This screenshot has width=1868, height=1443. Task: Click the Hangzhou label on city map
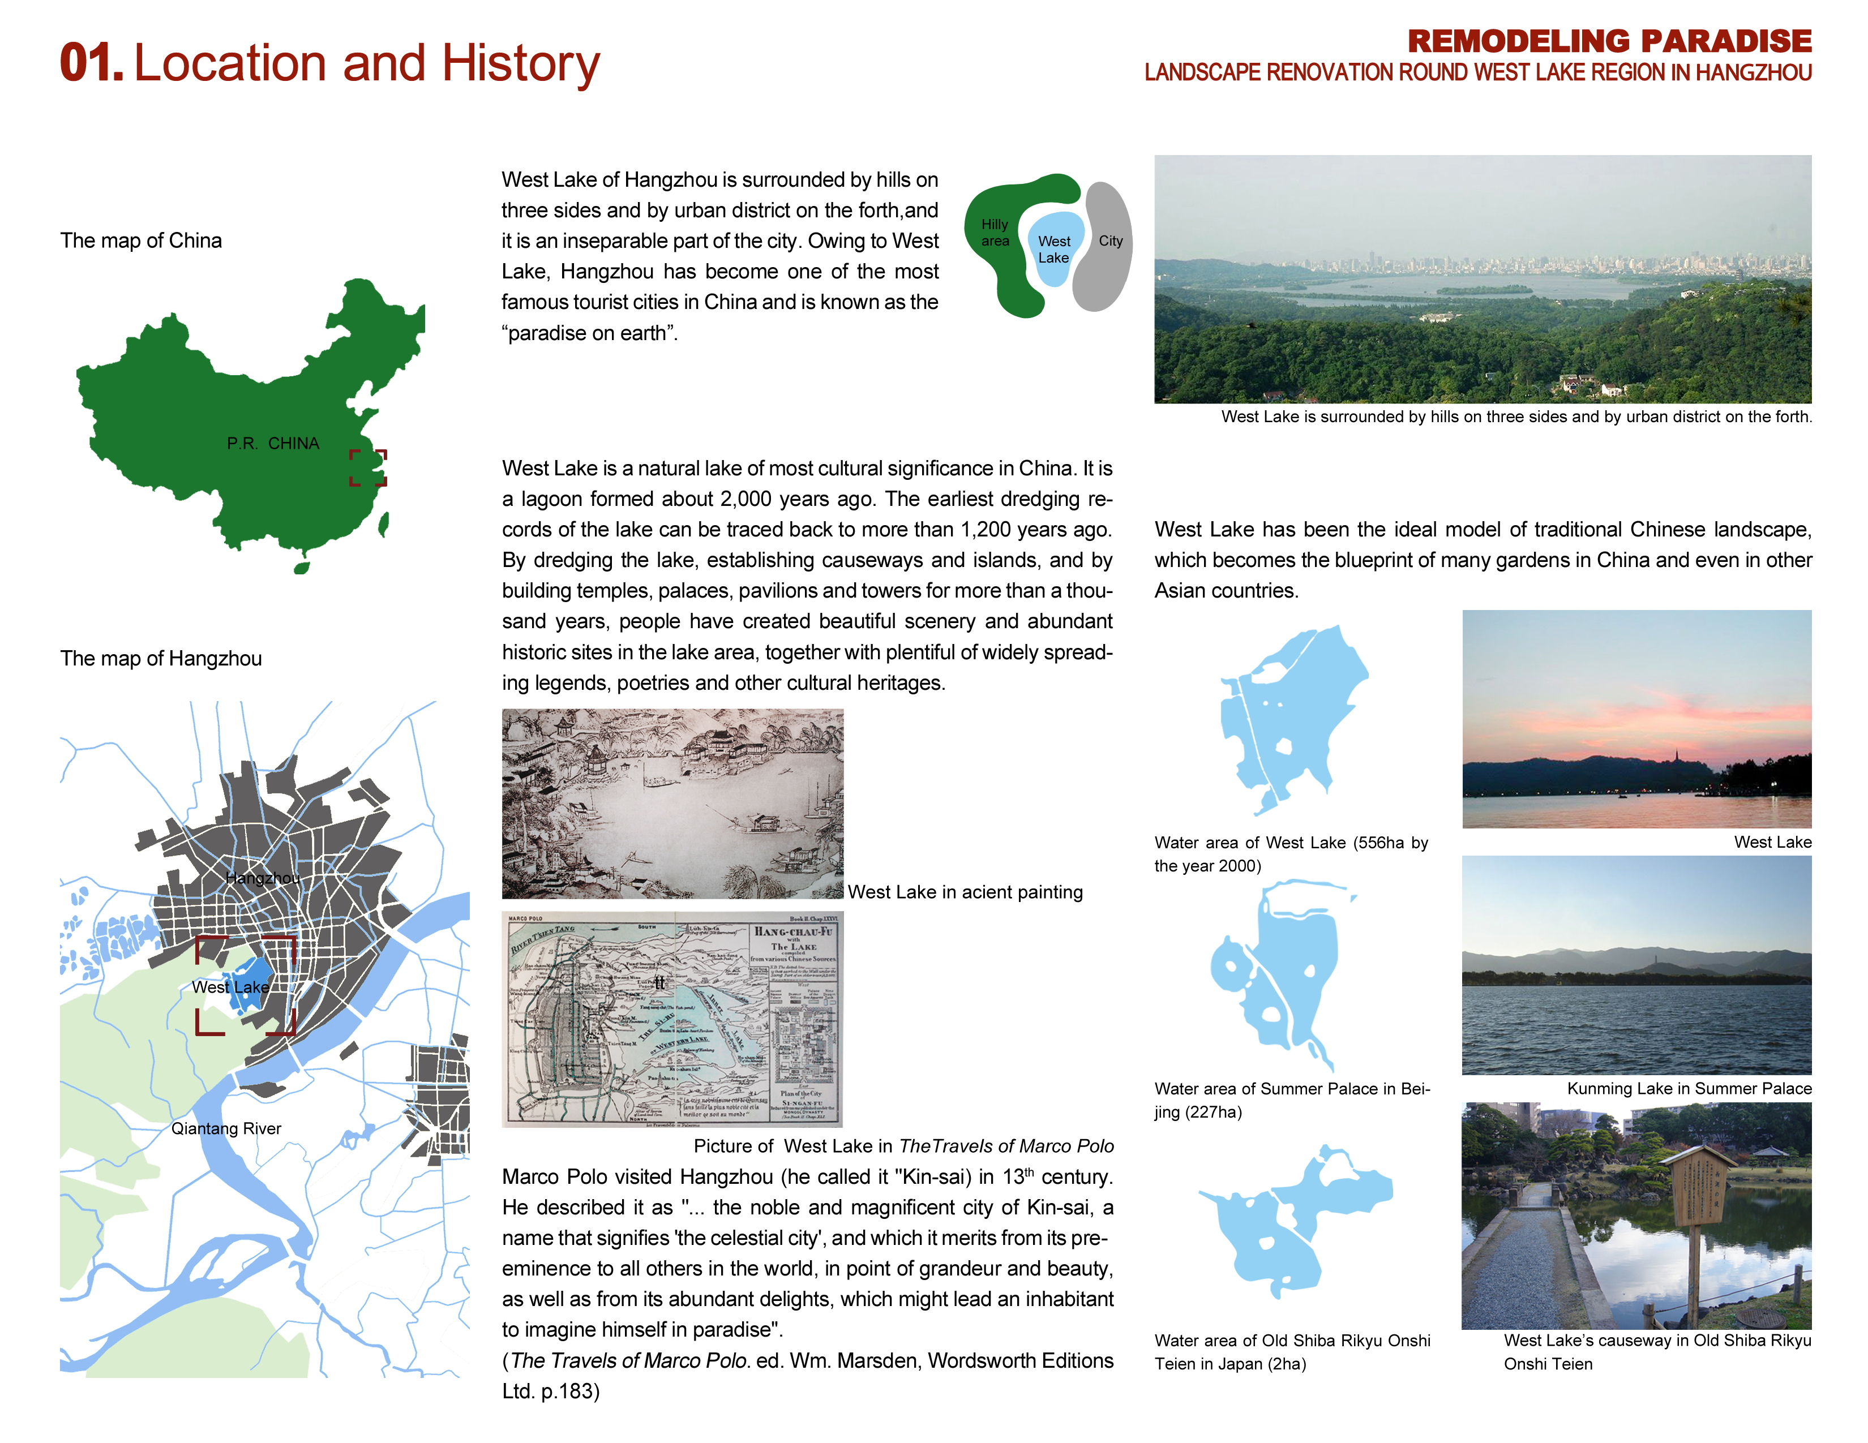[x=263, y=878]
